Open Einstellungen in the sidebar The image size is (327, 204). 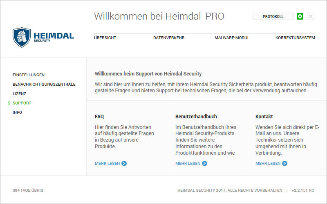[x=29, y=75]
